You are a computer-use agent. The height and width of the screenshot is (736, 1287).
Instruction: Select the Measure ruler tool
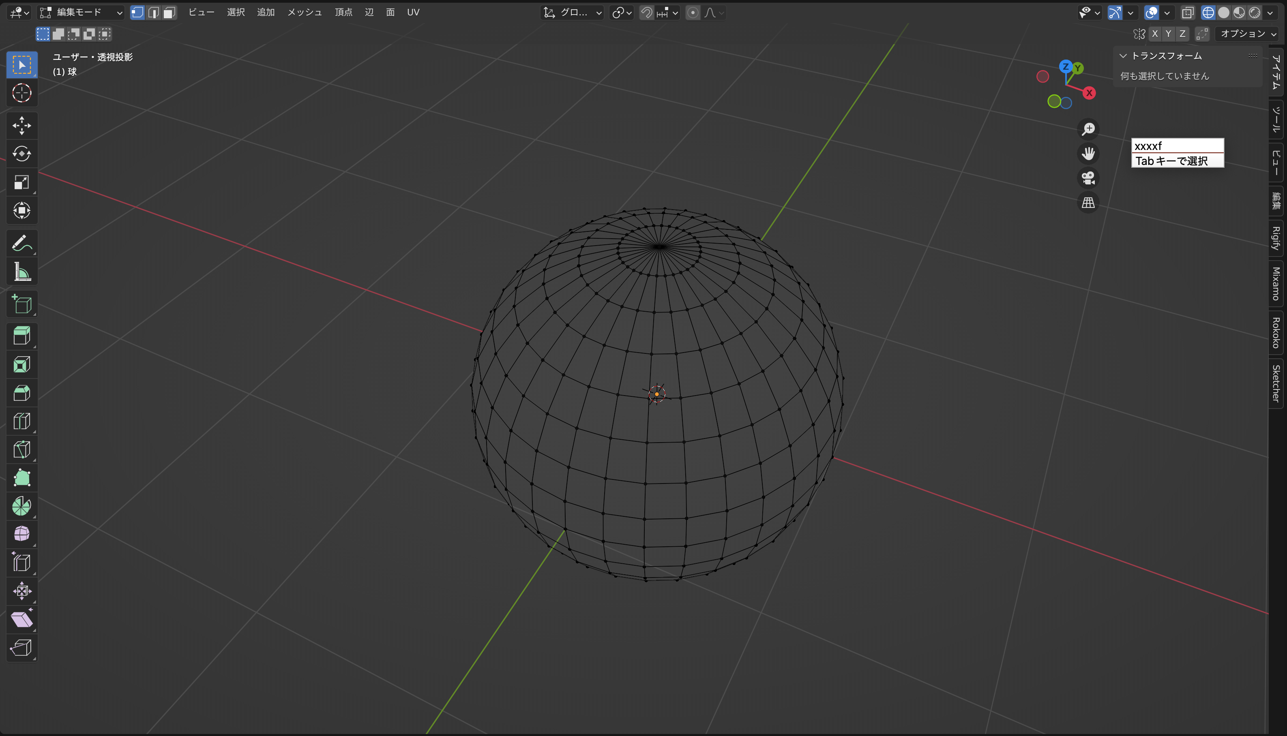point(22,272)
